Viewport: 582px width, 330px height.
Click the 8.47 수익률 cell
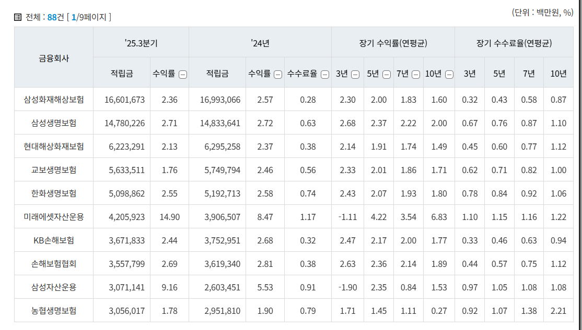tap(265, 217)
